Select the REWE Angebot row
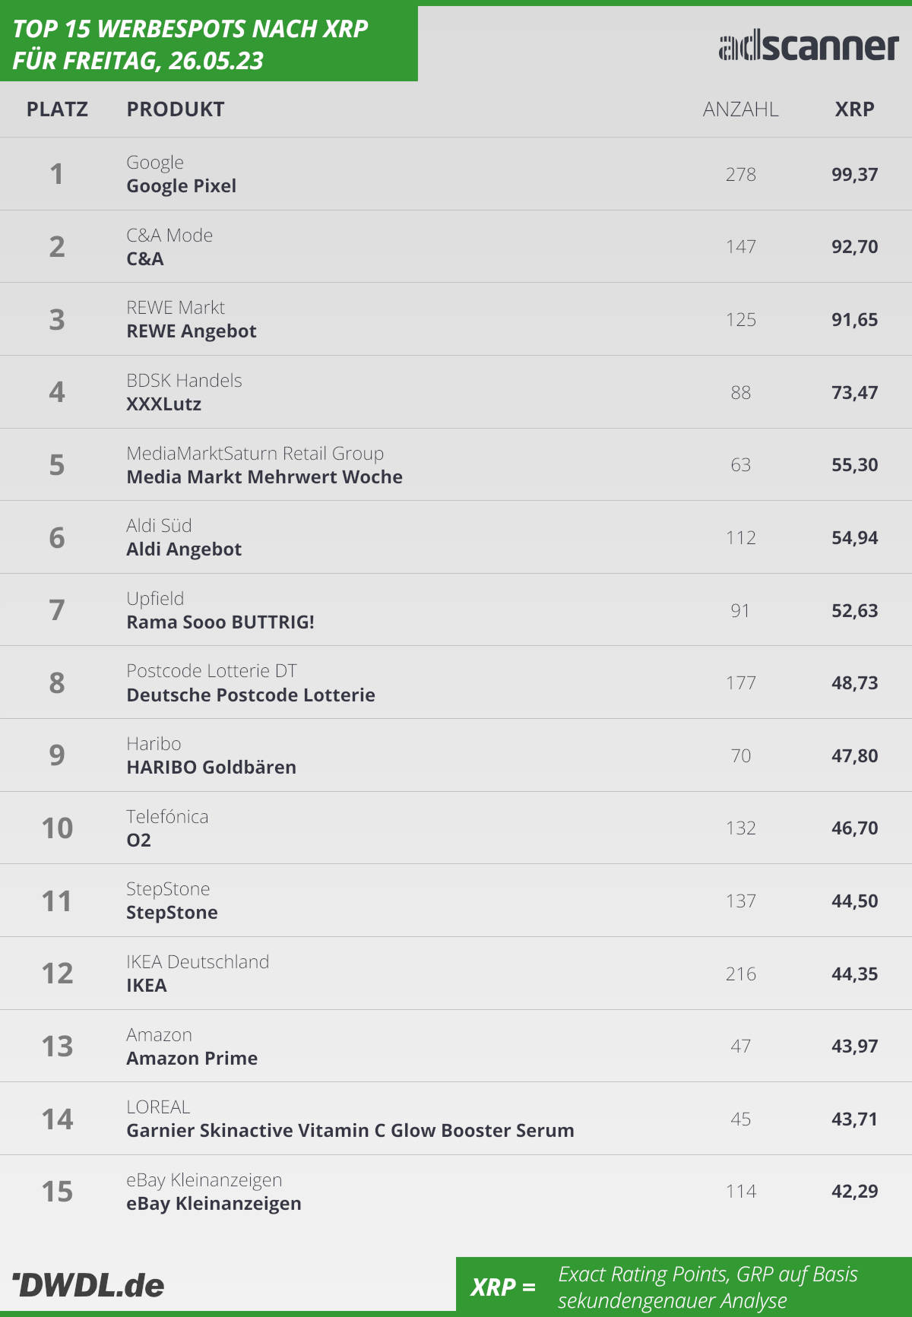 456,319
